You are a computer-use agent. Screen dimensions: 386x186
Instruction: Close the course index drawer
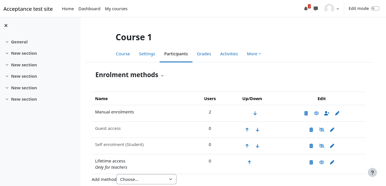coord(6,26)
